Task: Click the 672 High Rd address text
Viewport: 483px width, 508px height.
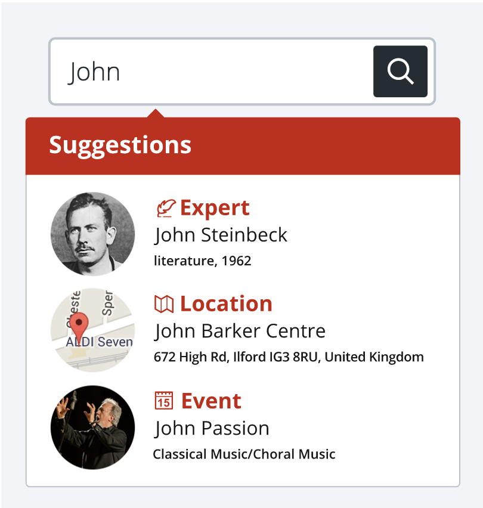Action: click(289, 357)
